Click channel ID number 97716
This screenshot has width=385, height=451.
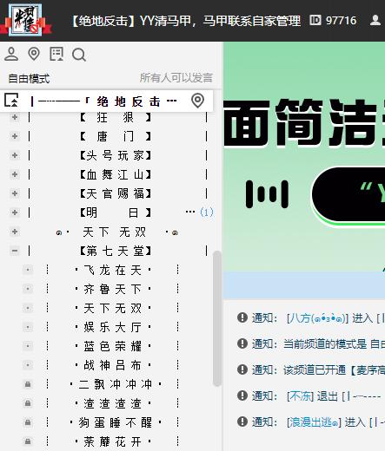(341, 21)
